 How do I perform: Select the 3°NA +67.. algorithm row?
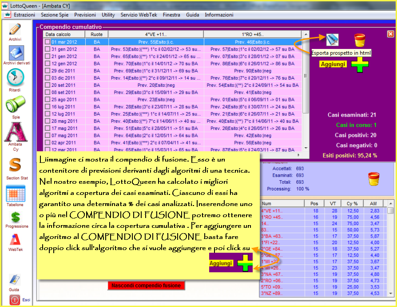[x=323, y=274]
